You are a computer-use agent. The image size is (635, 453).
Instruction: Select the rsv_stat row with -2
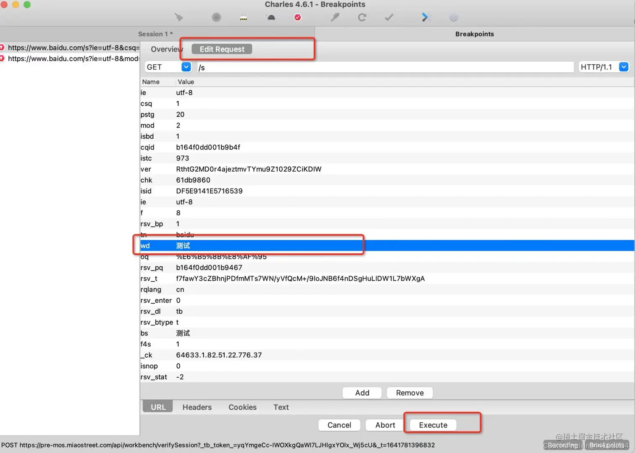click(x=387, y=377)
